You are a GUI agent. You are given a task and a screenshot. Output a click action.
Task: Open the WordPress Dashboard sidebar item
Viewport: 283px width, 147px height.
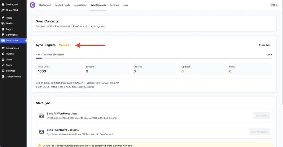coord(12,5)
